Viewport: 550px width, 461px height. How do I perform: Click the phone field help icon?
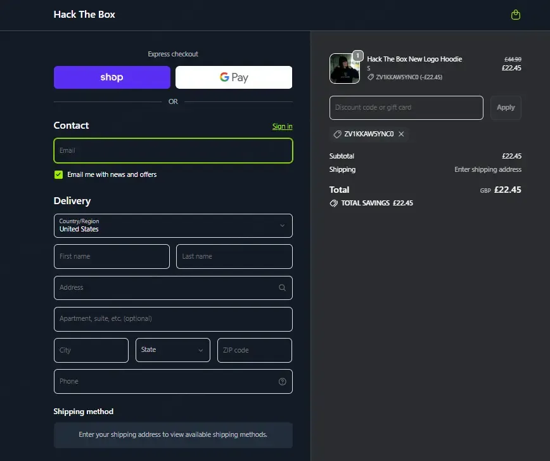coord(282,382)
